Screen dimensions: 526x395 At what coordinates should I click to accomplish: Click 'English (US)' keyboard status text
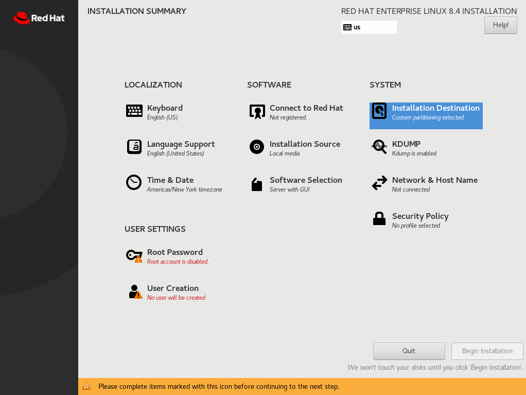(162, 117)
